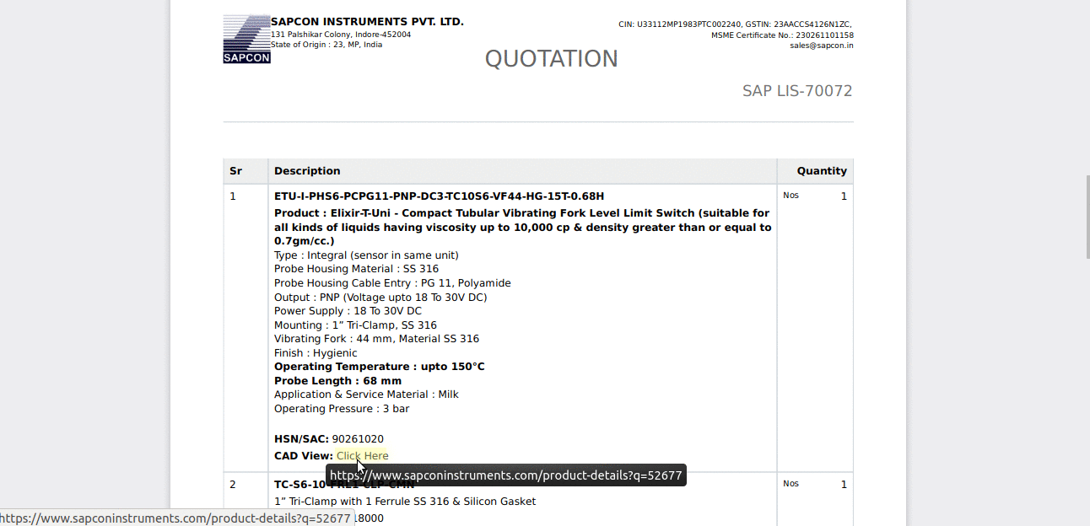Click 'State of Origin : 23, MP, India'

pyautogui.click(x=326, y=45)
